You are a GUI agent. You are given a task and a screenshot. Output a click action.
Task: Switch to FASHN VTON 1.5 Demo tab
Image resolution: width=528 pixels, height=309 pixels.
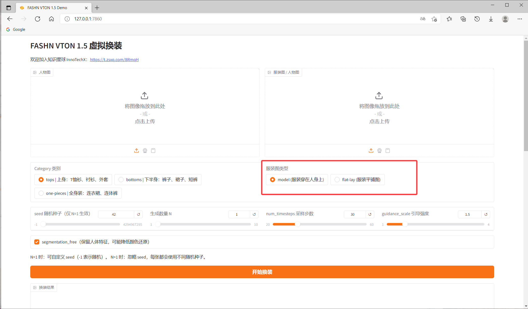point(47,8)
